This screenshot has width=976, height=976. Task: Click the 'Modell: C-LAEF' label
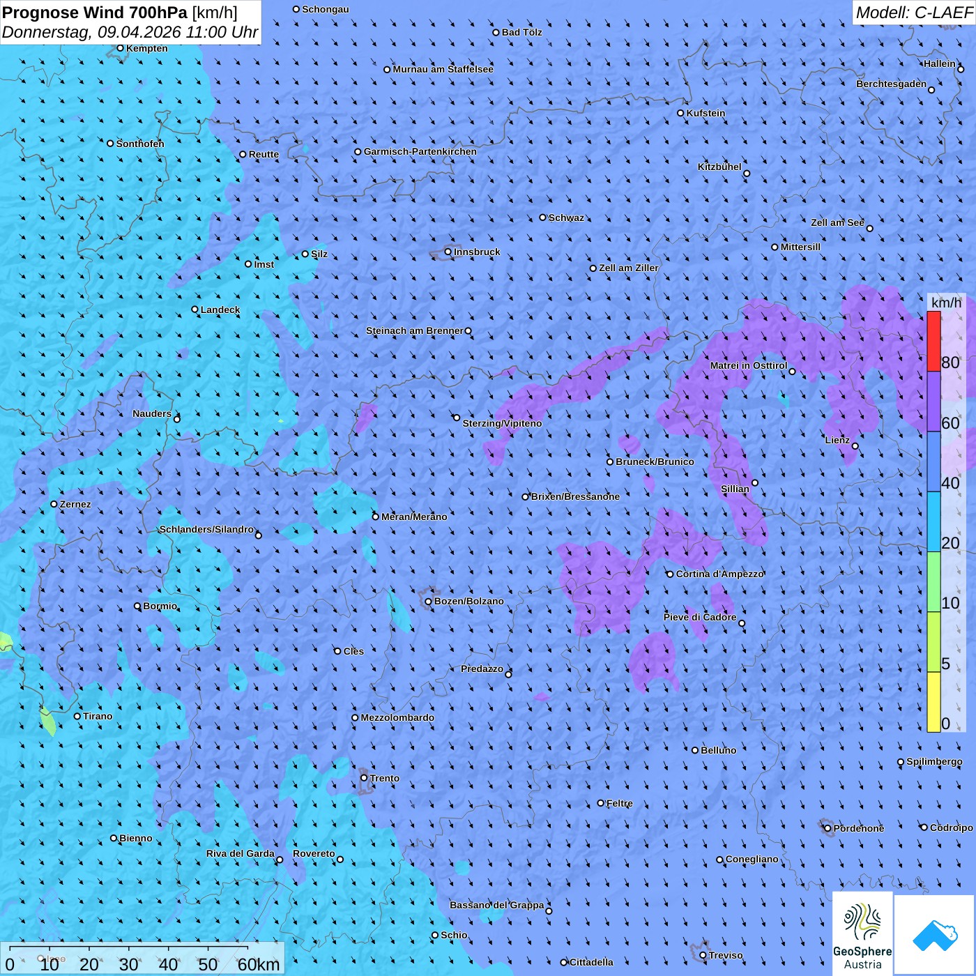914,13
